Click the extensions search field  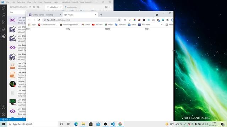pos(18,12)
